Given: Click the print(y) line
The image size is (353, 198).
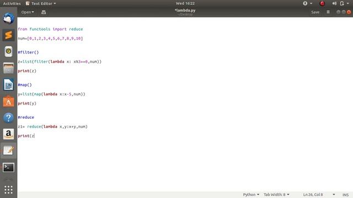Looking at the screenshot, I should tap(27, 103).
